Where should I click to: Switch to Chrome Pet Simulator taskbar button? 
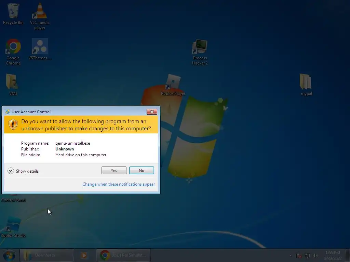point(123,255)
